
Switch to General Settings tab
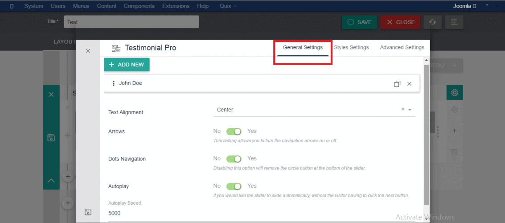point(303,48)
